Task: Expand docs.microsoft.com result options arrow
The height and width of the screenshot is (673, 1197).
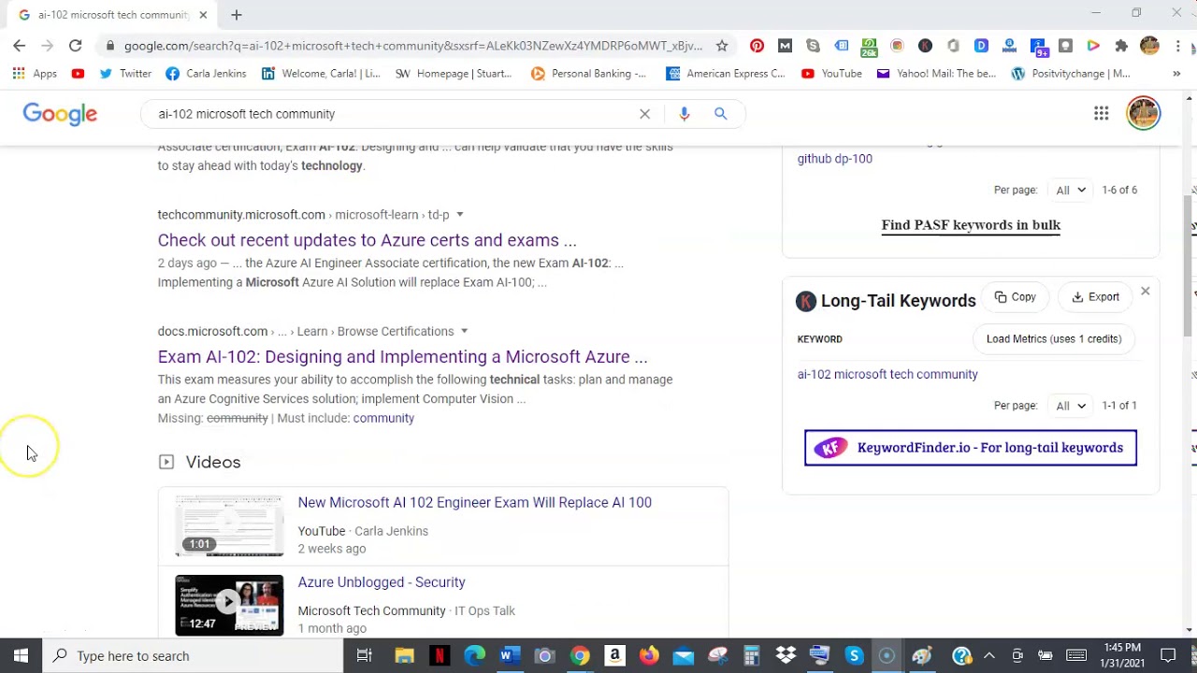Action: (464, 332)
